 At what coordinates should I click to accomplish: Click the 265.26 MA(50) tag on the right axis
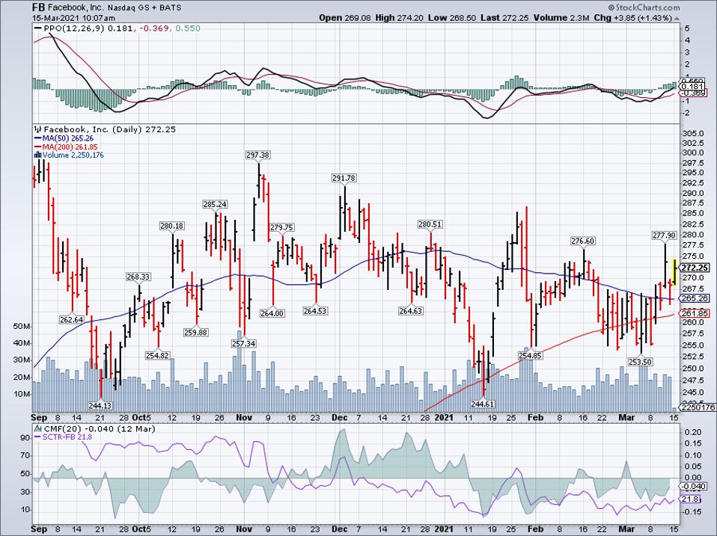[694, 298]
